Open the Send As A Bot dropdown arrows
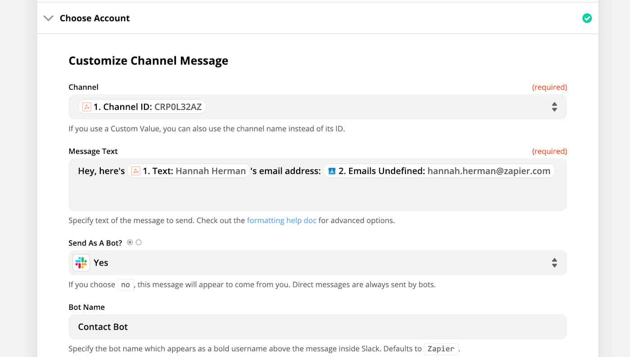Screen dimensions: 630x357 click(554, 263)
